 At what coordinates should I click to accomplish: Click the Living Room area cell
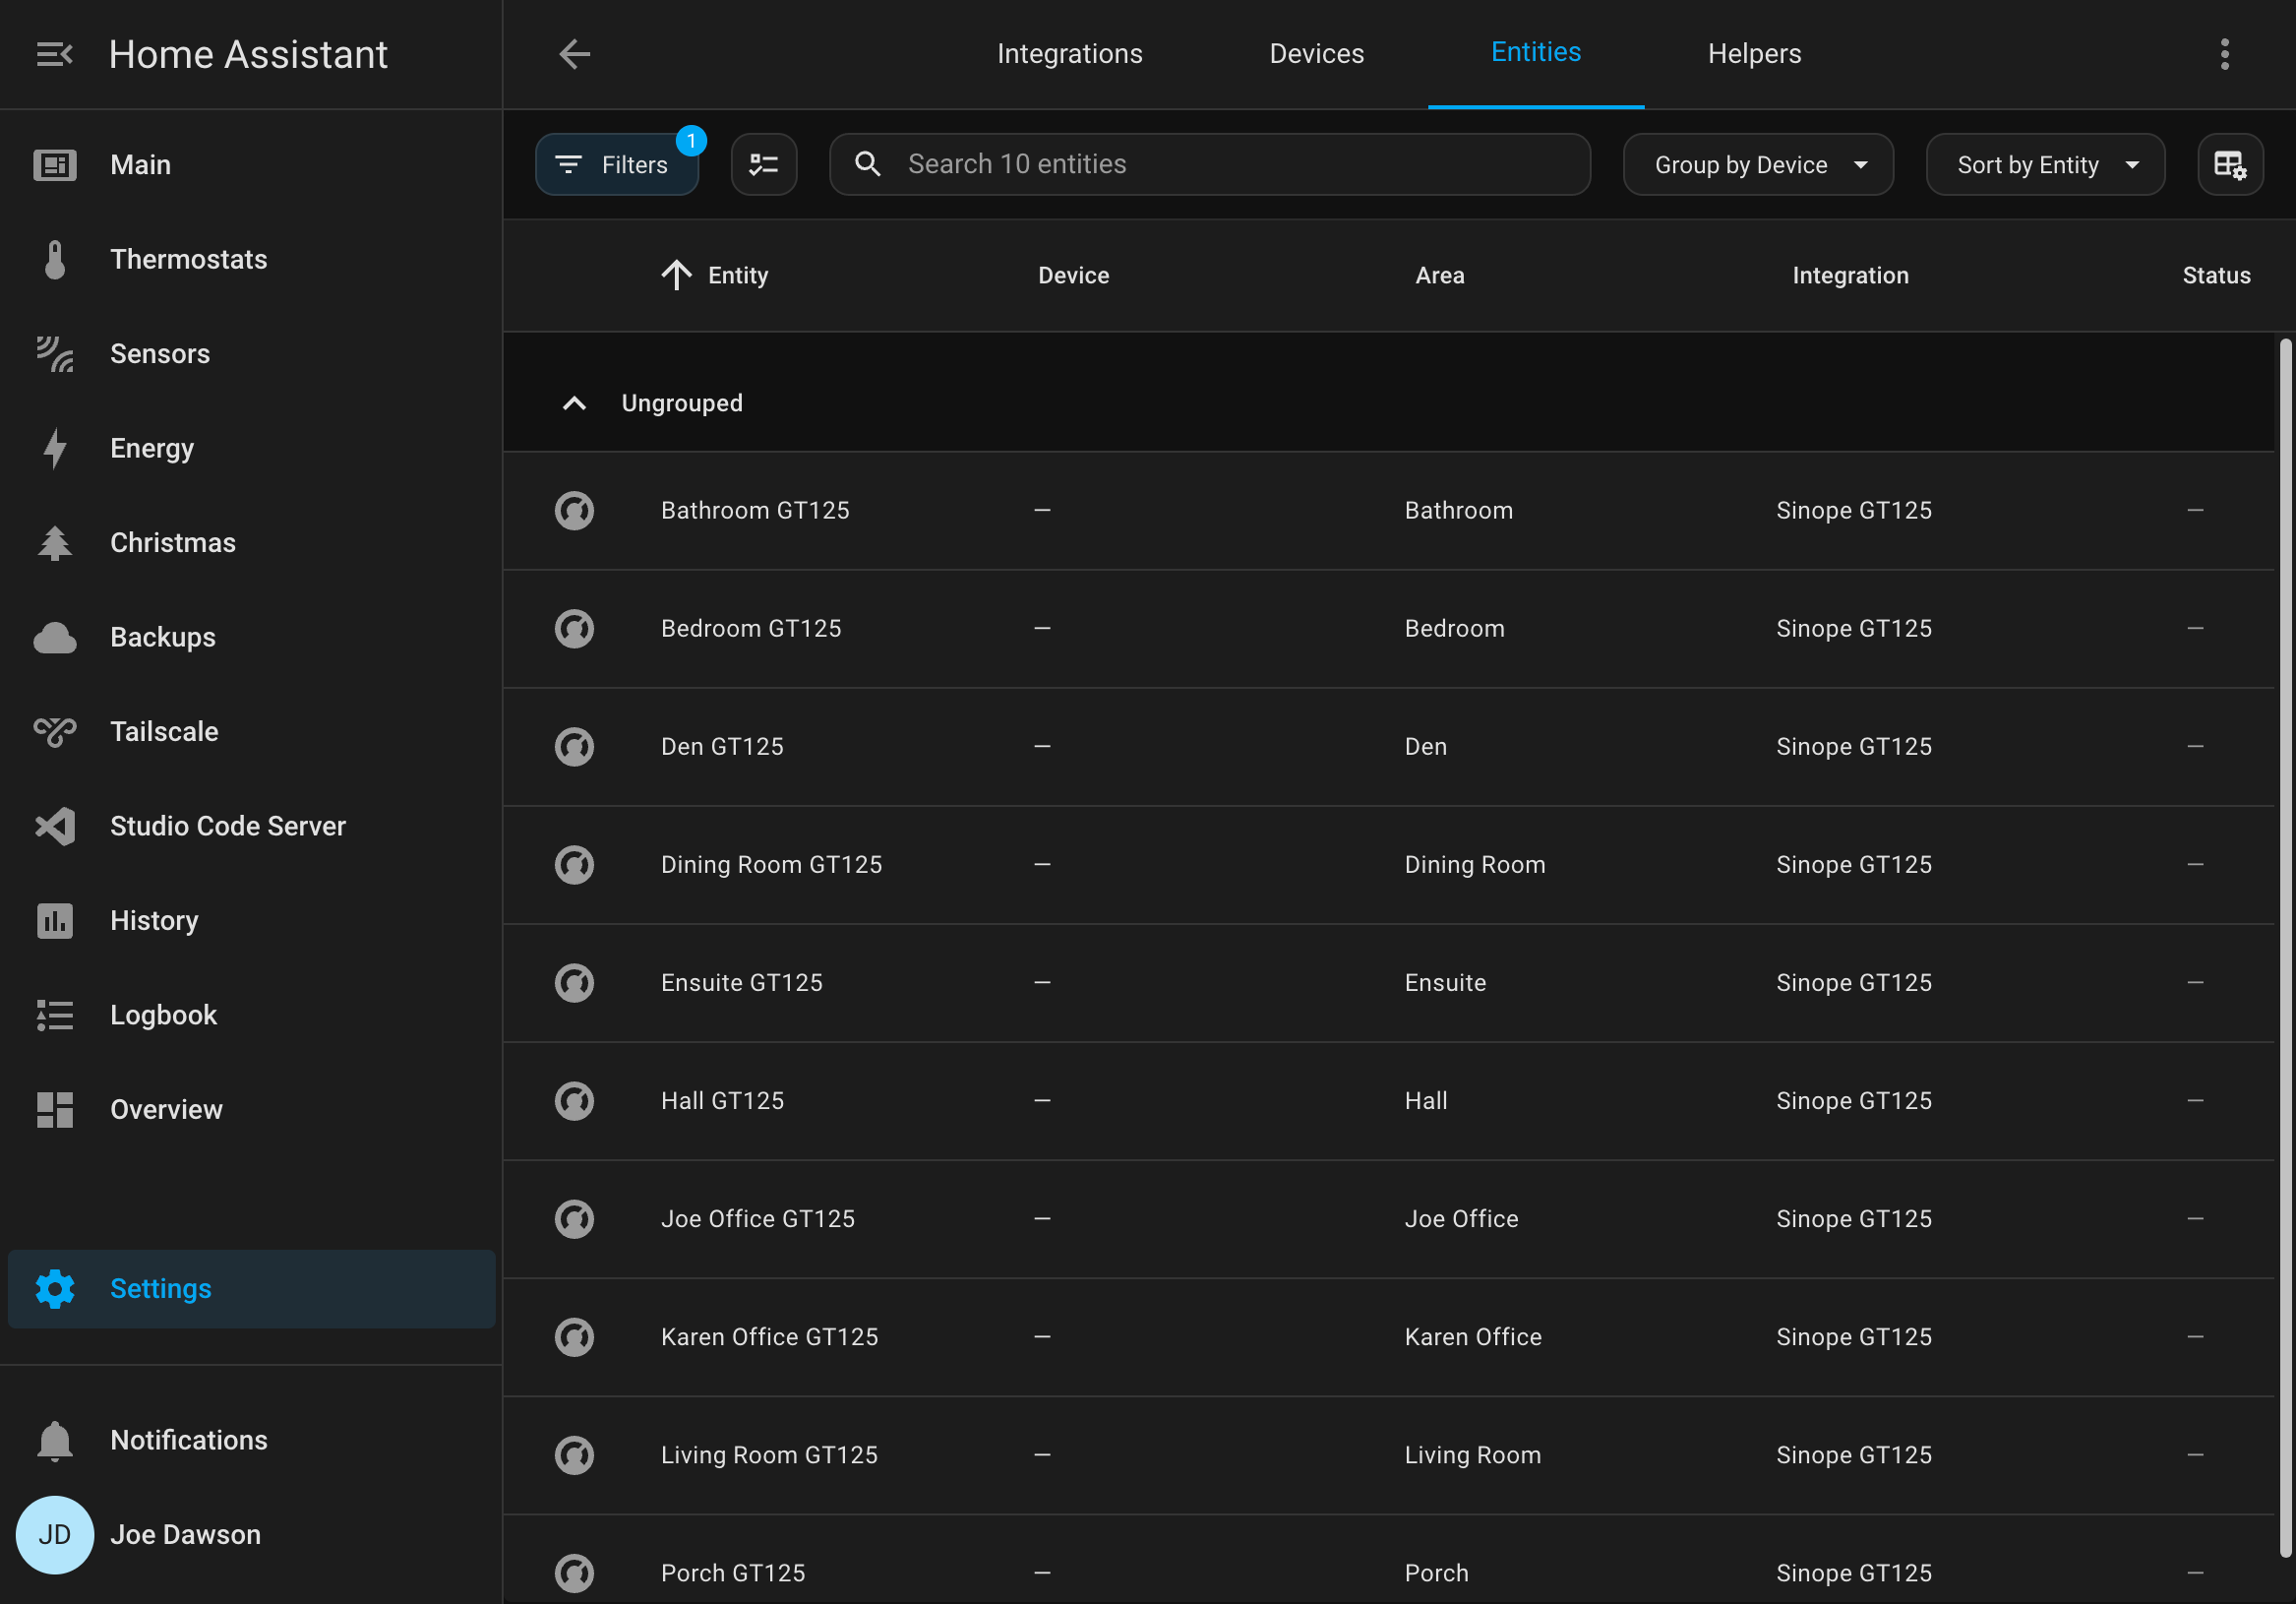pyautogui.click(x=1472, y=1456)
